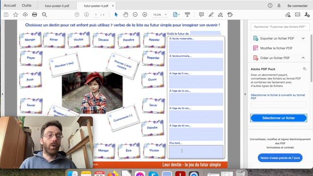
Task: Check the box on the Regarder card
Action: coord(145,54)
